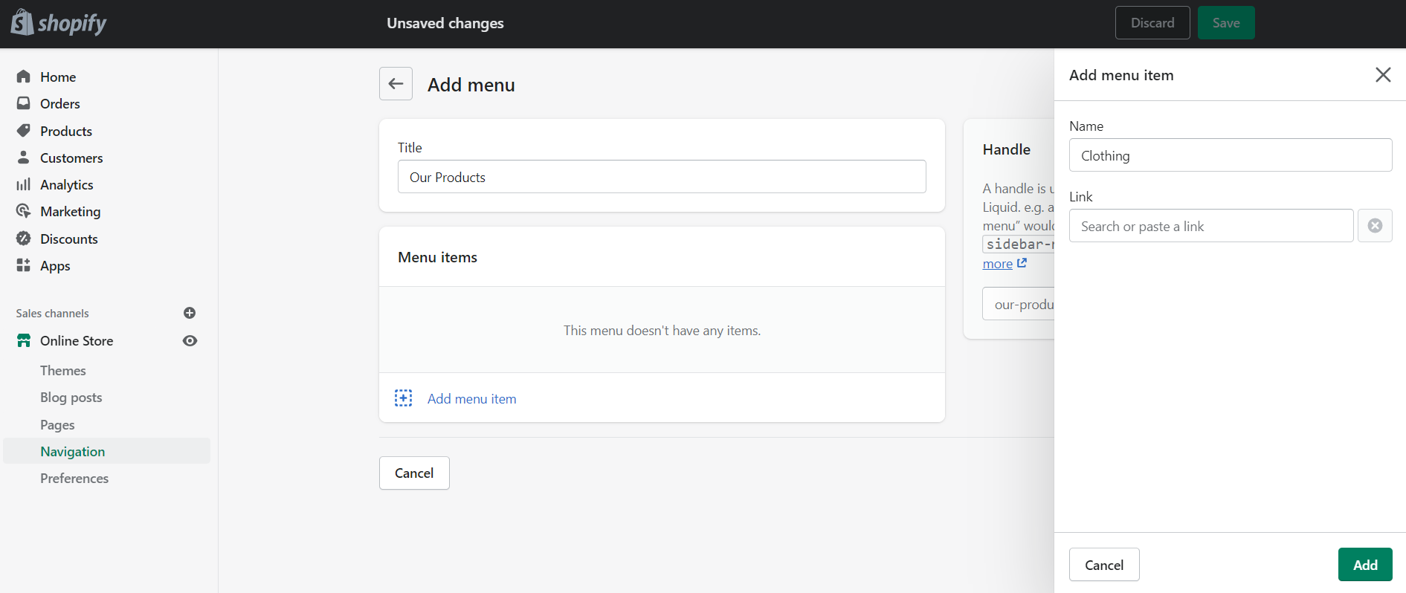This screenshot has width=1406, height=593.
Task: Click the external link icon next to more
Action: [x=1022, y=263]
